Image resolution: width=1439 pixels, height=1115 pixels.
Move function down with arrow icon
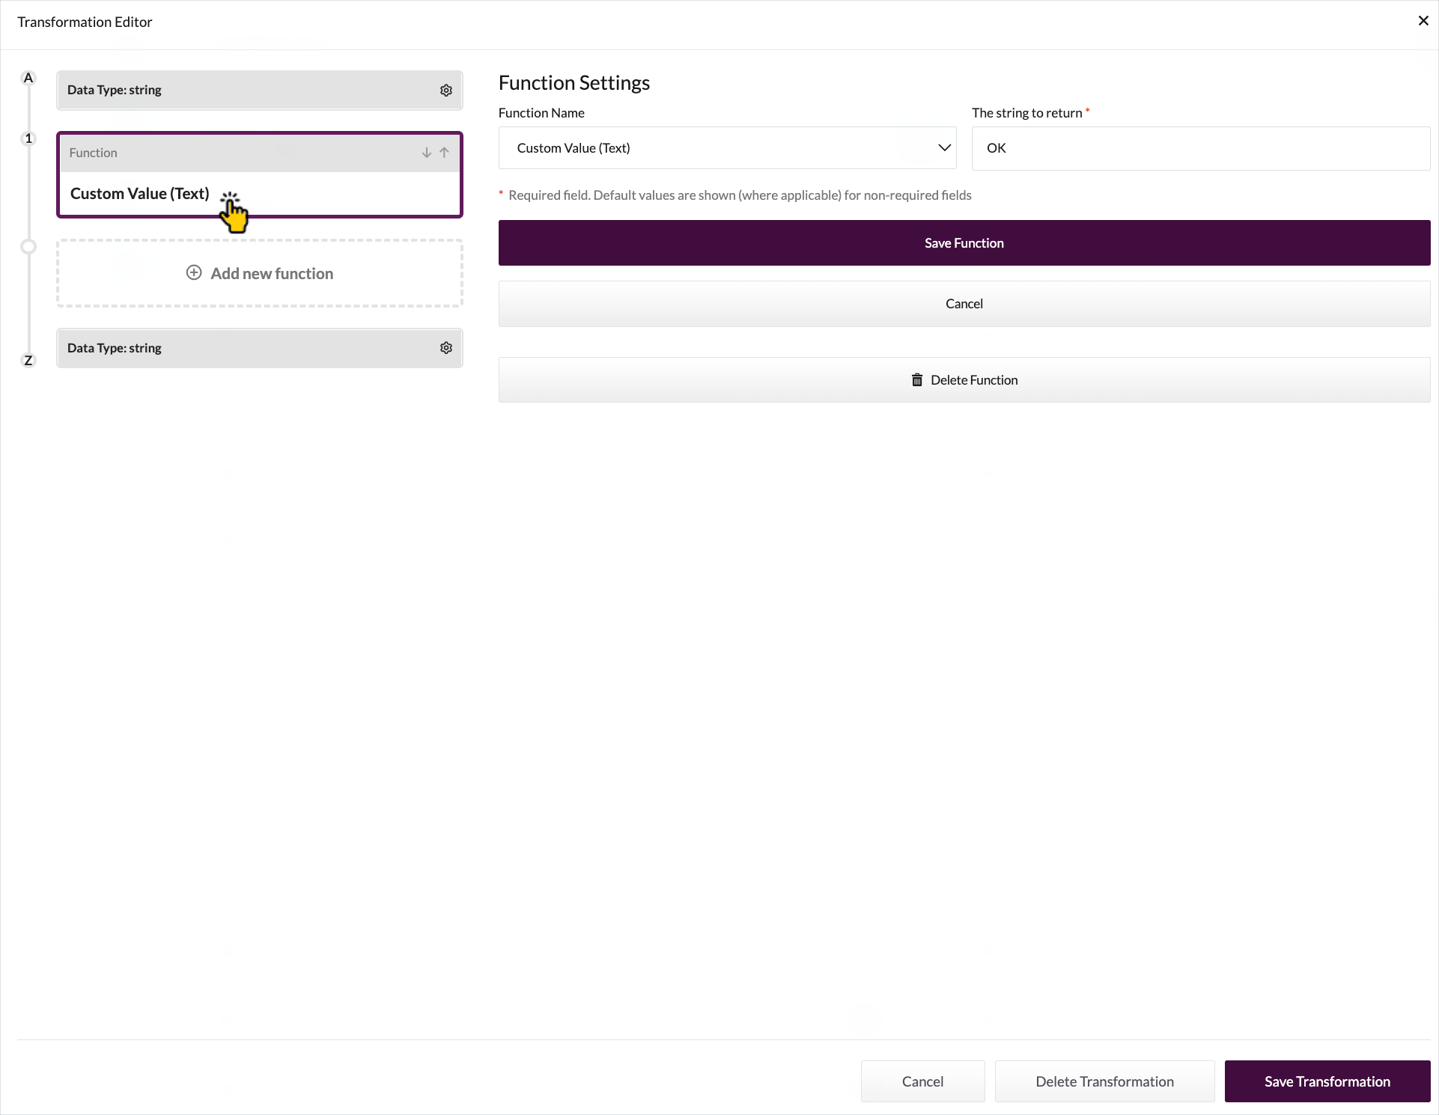pos(426,153)
